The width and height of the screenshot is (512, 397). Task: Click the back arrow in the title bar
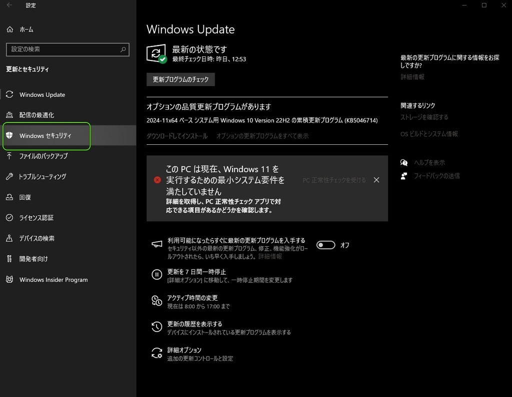(9, 5)
